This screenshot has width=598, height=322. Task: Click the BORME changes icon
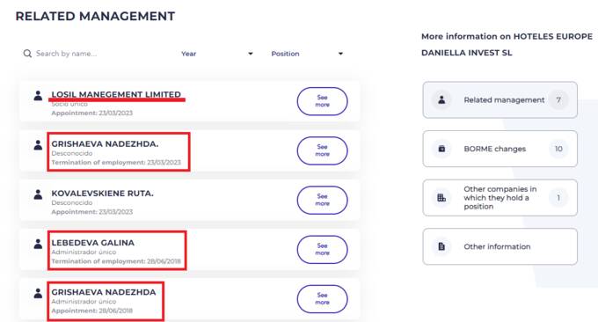[441, 149]
